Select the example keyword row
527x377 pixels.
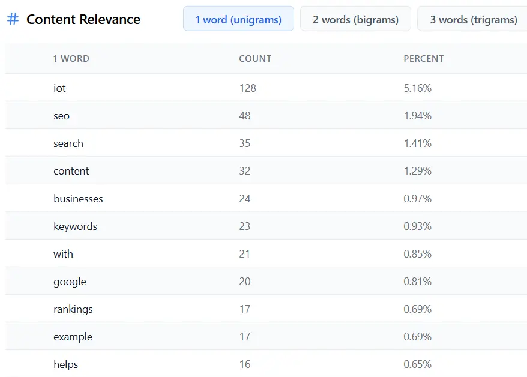pyautogui.click(x=266, y=336)
